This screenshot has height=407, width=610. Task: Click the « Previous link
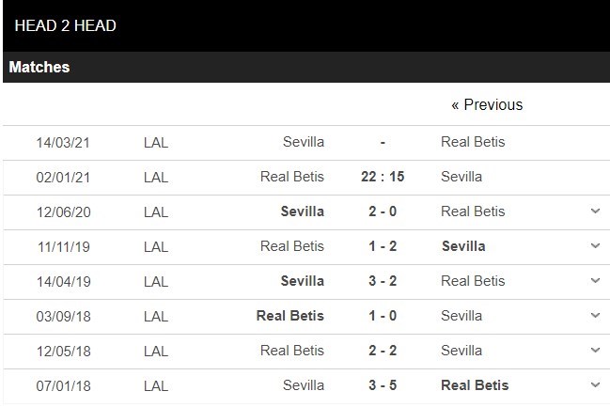(487, 104)
